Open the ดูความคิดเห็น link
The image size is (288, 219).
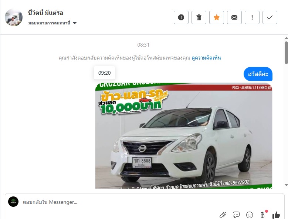tap(206, 58)
